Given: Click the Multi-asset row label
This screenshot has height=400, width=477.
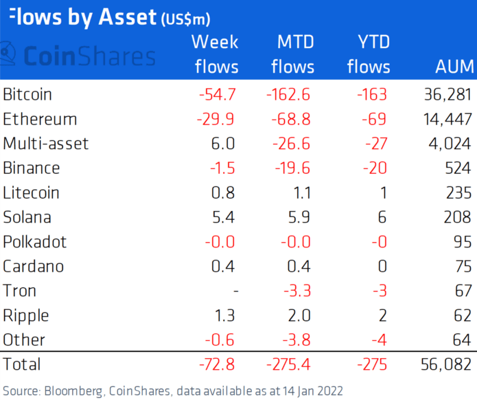Looking at the screenshot, I should click(x=46, y=144).
